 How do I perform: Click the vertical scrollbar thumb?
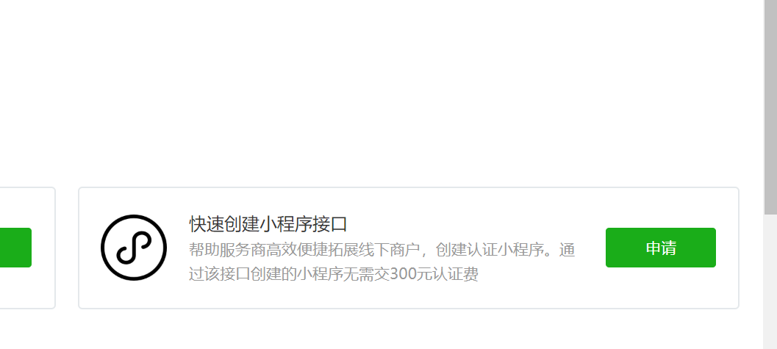tap(770, 107)
